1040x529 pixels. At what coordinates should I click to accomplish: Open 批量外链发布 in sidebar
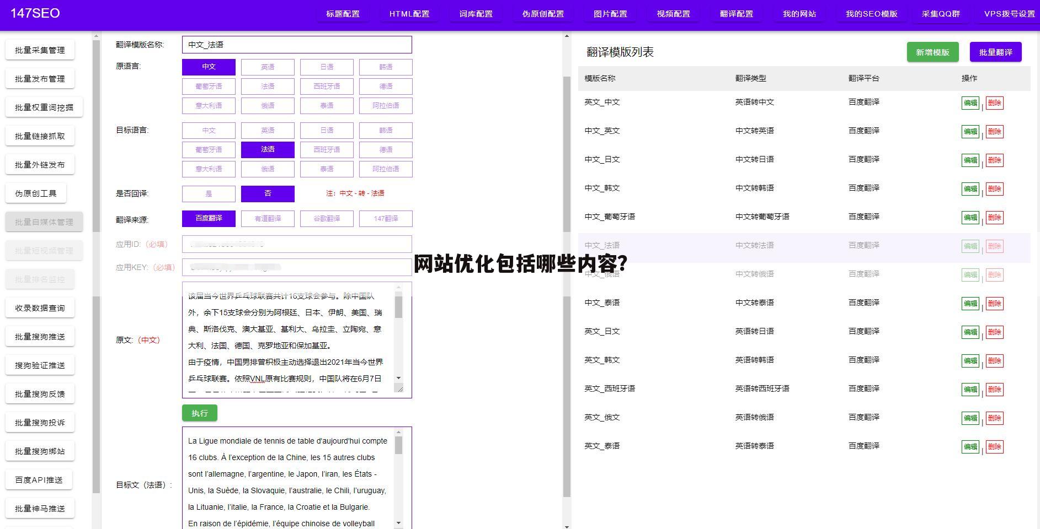pos(40,165)
